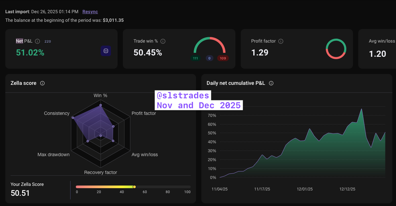
Task: Click the purple square icon in Net P&L card
Action: 106,51
